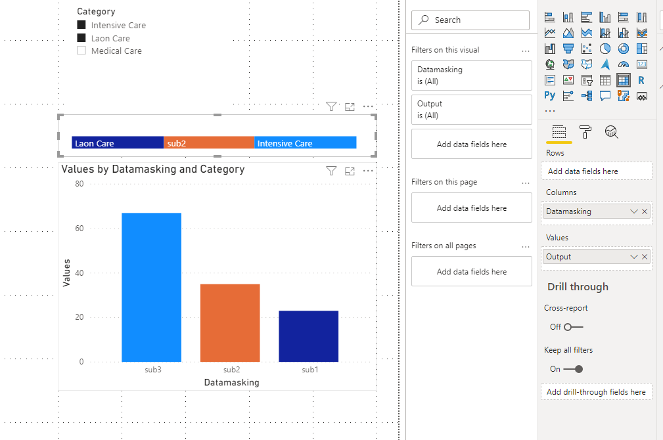Turn off the Keep all filters toggle
Image resolution: width=663 pixels, height=440 pixels.
click(x=574, y=369)
